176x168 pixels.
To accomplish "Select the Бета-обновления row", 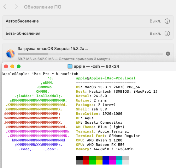I will pyautogui.click(x=88, y=34).
